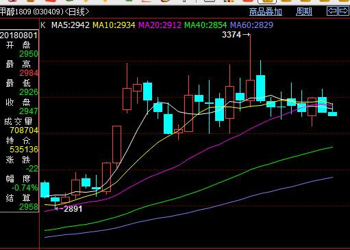Click the 幅度 value -0.74%
Screen dimensions: 350x250
coord(25,188)
